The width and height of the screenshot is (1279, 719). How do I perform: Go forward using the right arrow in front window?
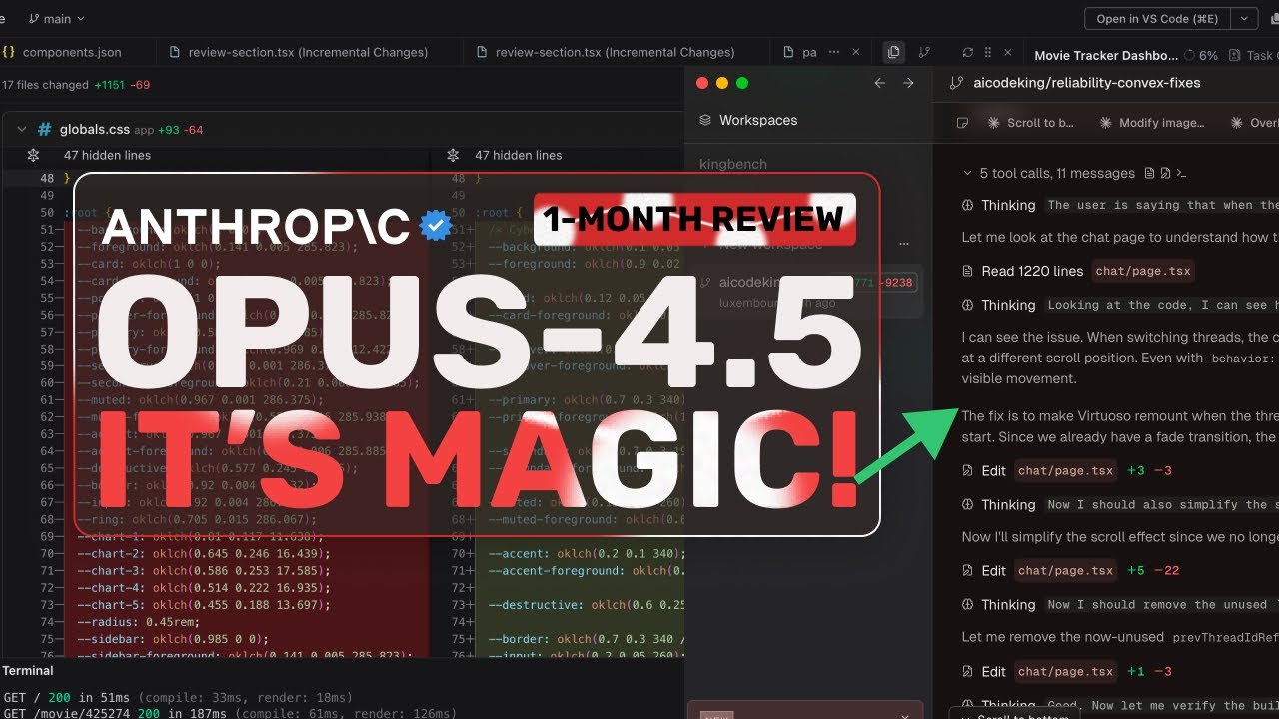908,83
